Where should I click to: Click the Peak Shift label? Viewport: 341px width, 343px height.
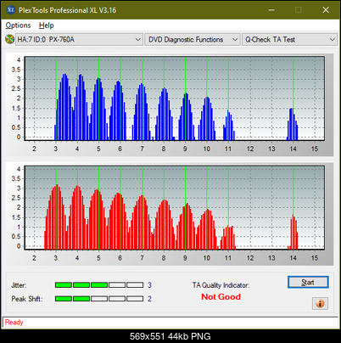coord(27,299)
